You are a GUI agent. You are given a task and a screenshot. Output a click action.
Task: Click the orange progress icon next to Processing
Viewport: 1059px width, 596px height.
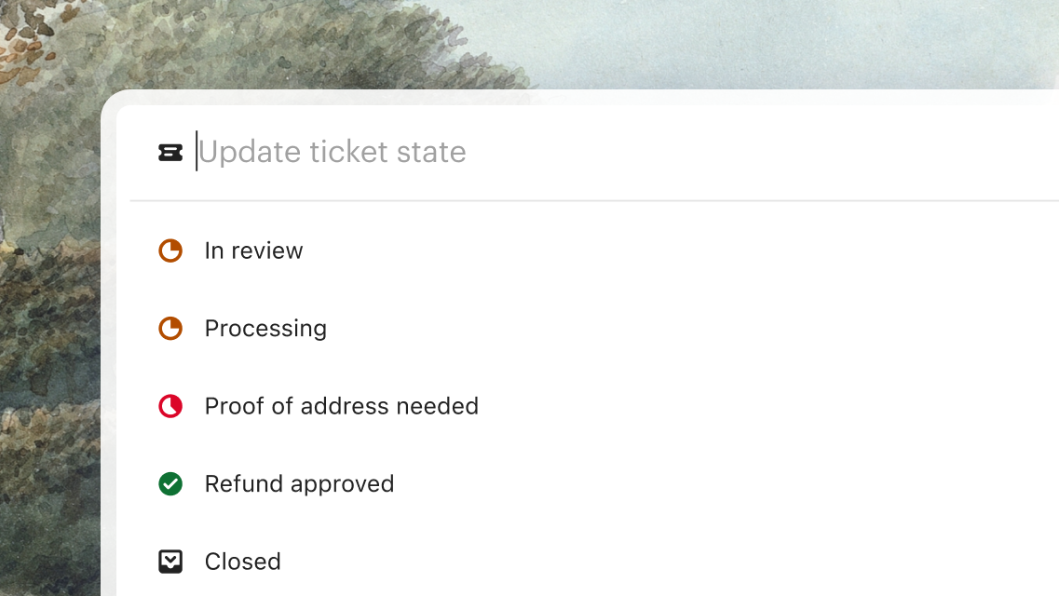coord(170,329)
